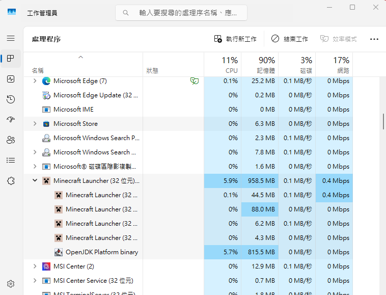Viewport: 386px width, 295px height.
Task: Click the Microsoft Store icon
Action: coord(46,124)
